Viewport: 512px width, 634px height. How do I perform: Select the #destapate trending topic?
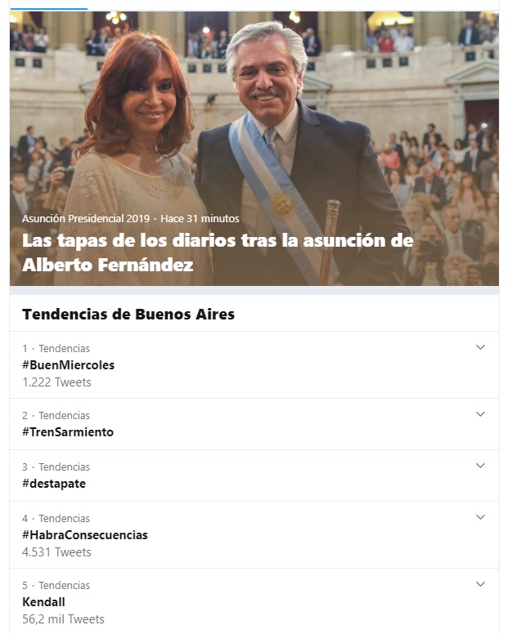(x=54, y=484)
